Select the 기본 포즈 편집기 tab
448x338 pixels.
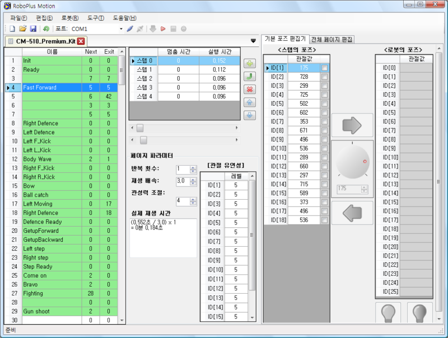285,39
